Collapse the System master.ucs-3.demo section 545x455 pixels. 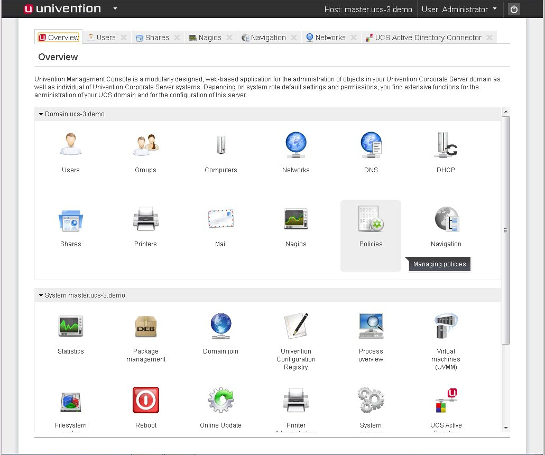[41, 295]
